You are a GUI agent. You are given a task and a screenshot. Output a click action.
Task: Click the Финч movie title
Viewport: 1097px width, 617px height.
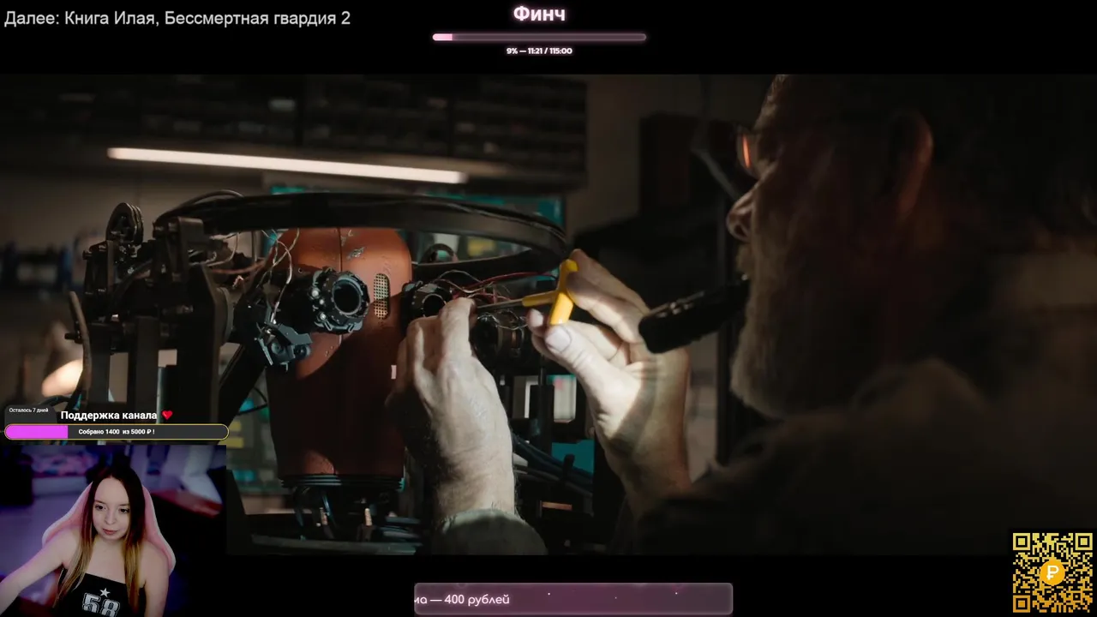539,14
